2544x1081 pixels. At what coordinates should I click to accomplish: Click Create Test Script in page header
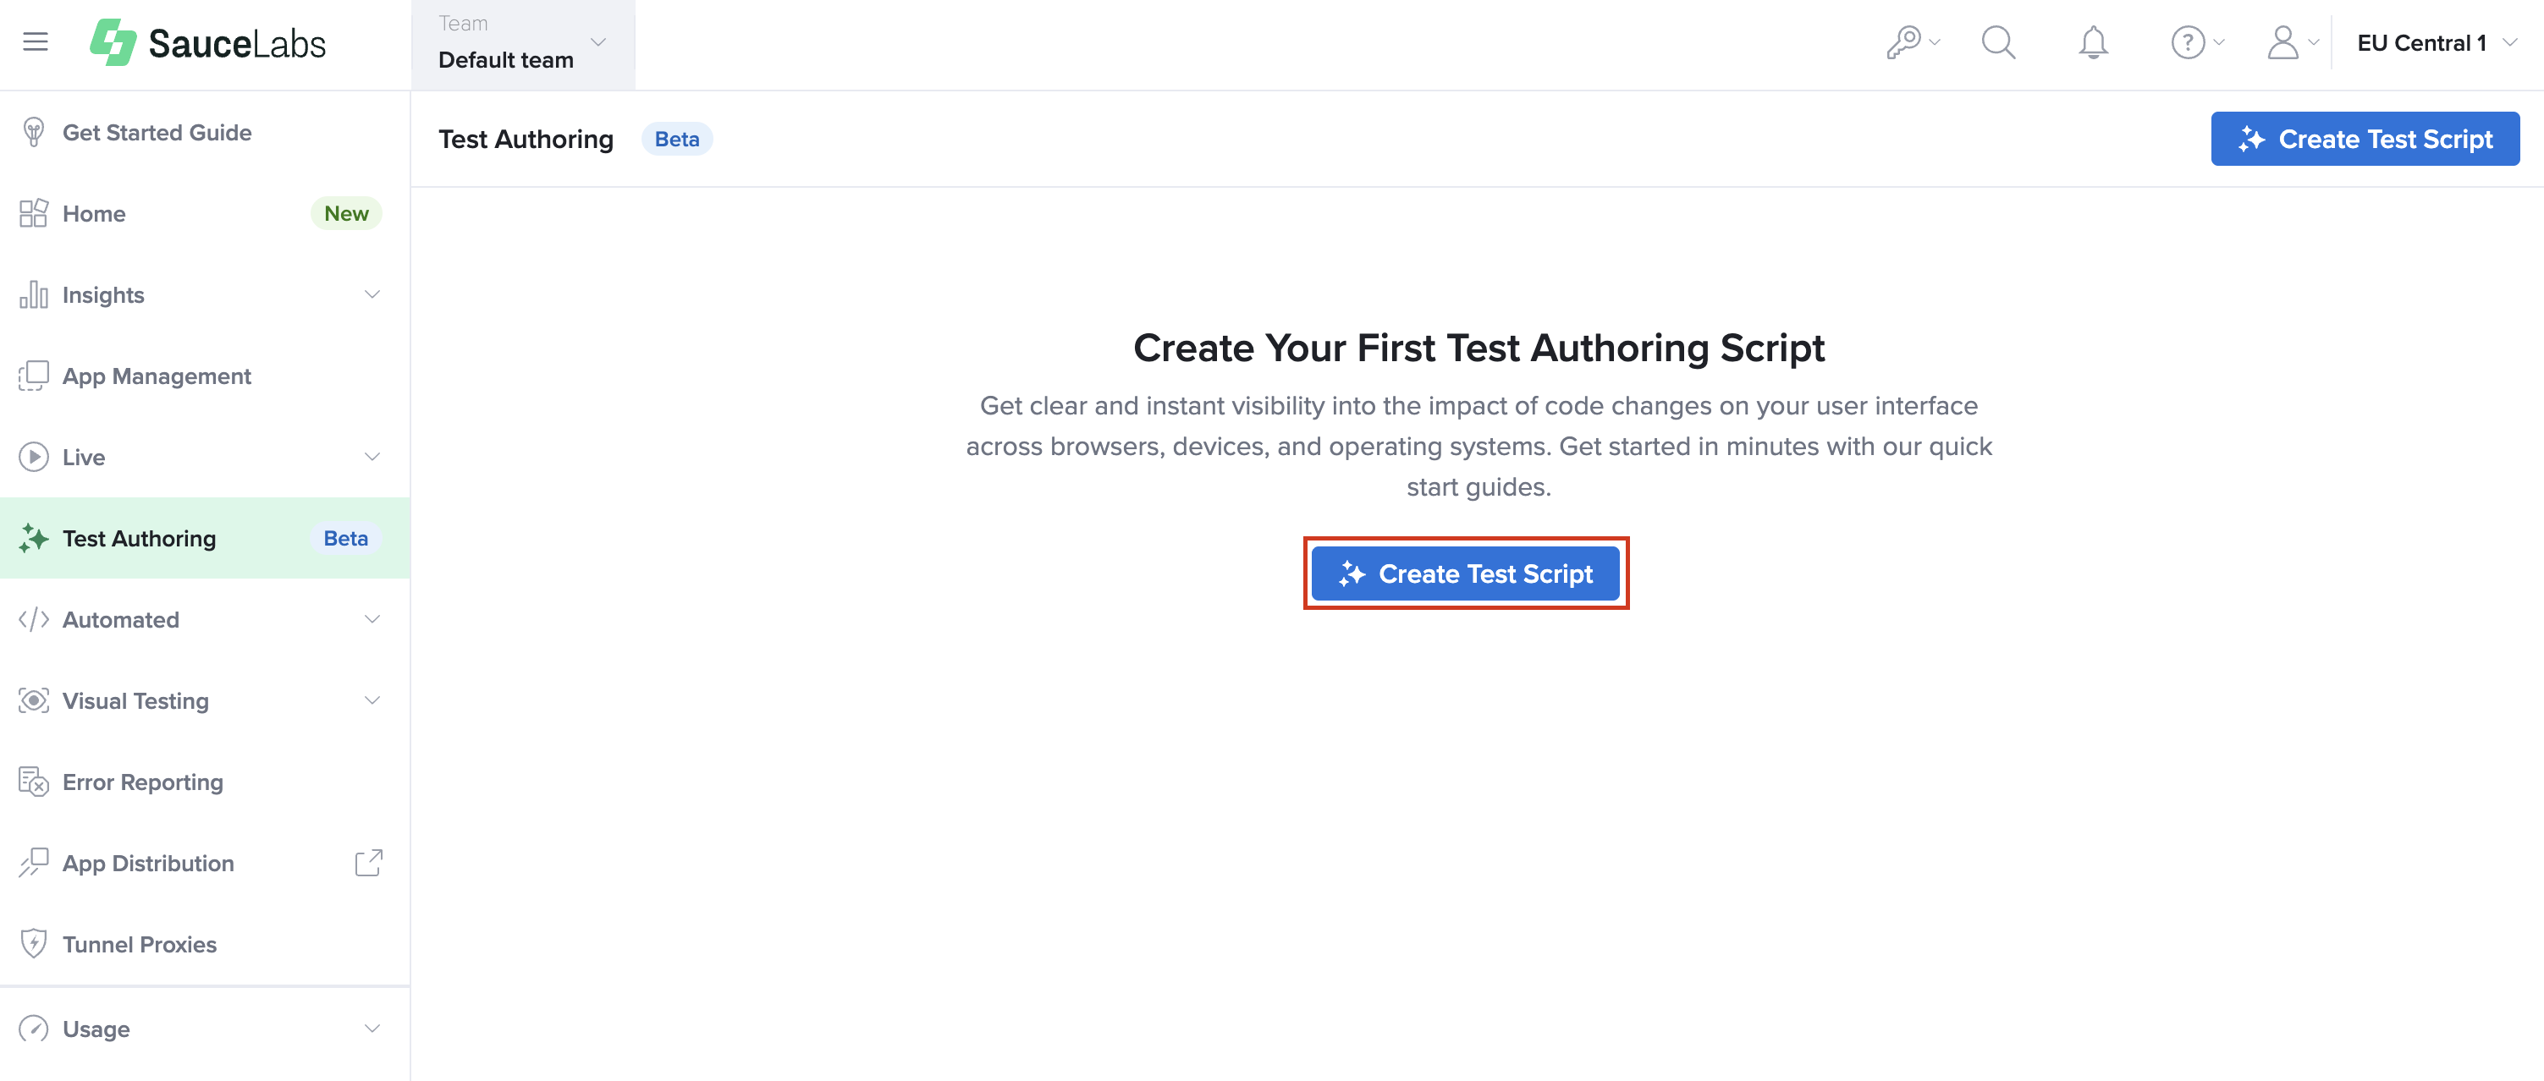click(x=2365, y=140)
